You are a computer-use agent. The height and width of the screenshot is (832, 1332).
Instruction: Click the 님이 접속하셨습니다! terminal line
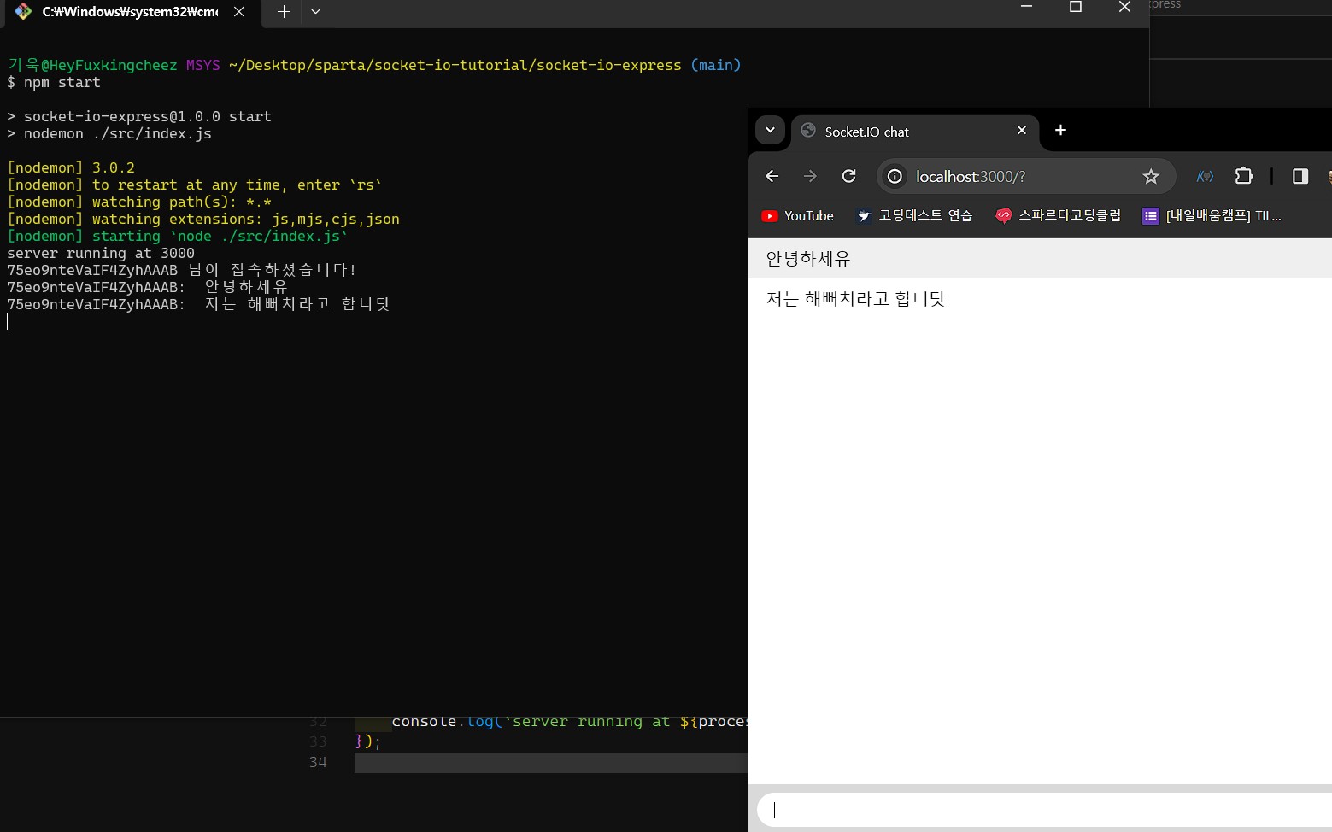pos(182,271)
